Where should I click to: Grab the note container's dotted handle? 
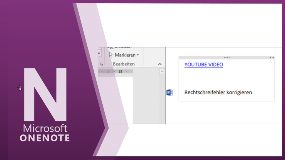coord(227,57)
